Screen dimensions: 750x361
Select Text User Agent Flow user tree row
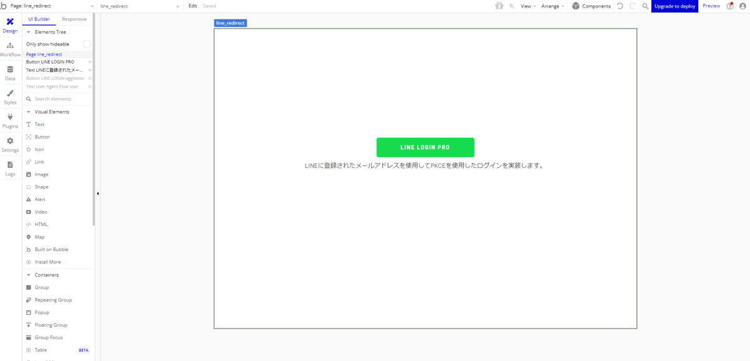pyautogui.click(x=52, y=86)
